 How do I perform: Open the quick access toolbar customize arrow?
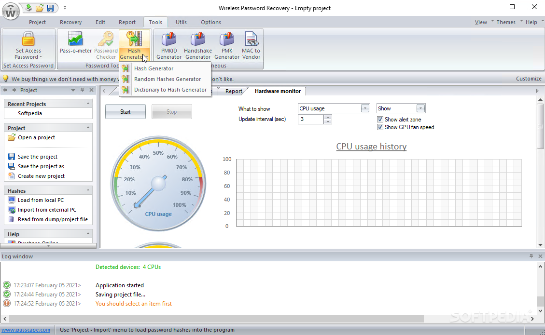(65, 8)
